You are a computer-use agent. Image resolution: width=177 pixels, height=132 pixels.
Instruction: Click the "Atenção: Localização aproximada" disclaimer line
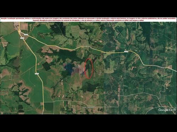tap(88, 18)
